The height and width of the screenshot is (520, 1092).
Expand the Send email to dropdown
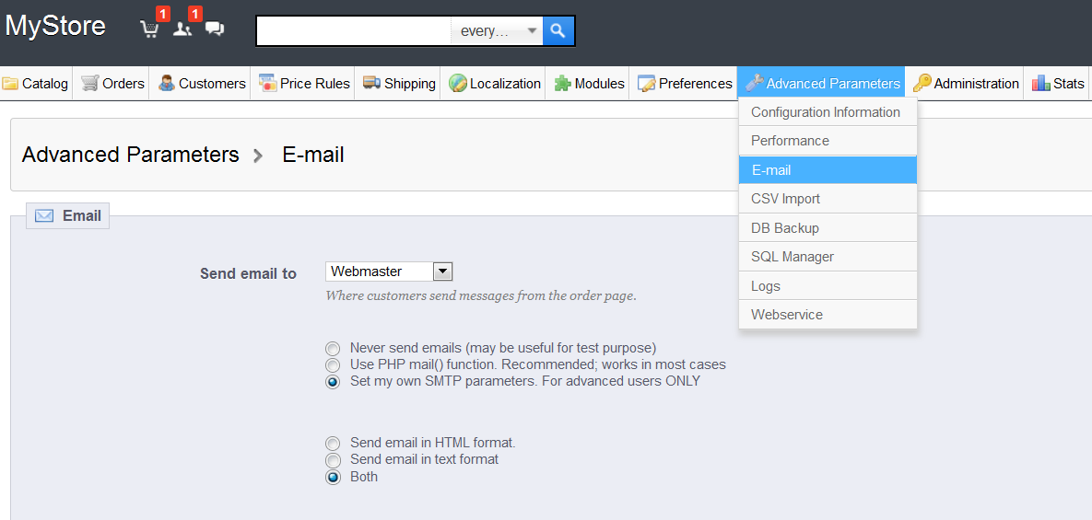[442, 272]
